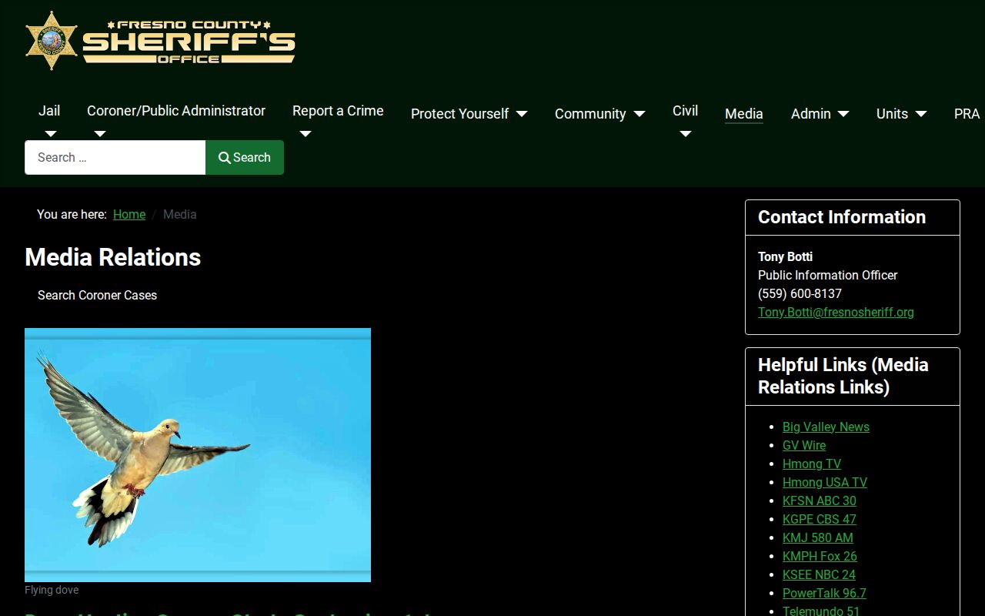Select the Coroner/Public Administrator menu label
Viewport: 985px width, 616px height.
click(x=176, y=111)
